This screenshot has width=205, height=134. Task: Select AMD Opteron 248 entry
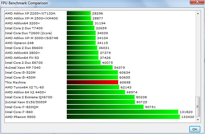coord(19,43)
